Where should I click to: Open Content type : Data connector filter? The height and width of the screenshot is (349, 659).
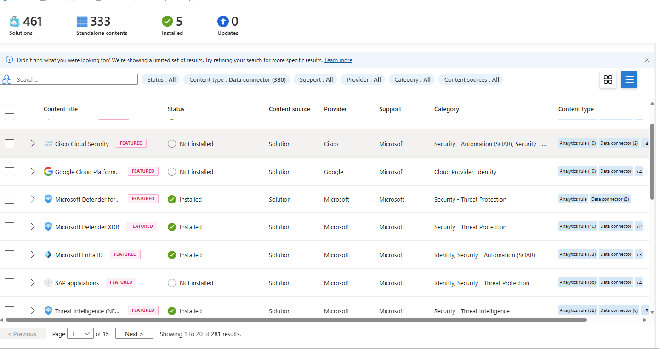click(237, 79)
